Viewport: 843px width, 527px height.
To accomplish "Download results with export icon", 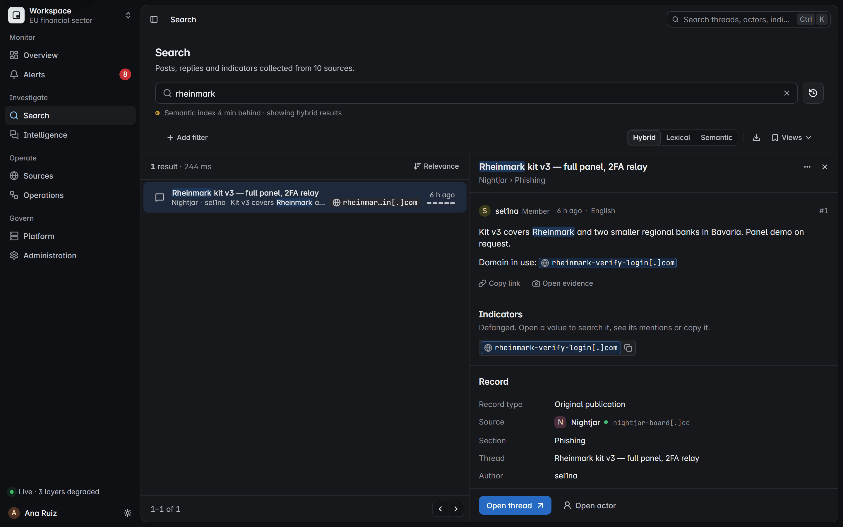I will tap(756, 138).
